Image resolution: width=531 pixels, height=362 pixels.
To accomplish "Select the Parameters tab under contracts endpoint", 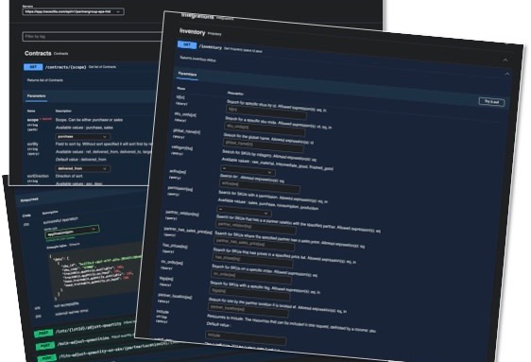I will point(36,96).
